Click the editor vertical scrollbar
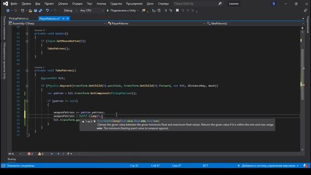The height and width of the screenshot is (175, 311). pyautogui.click(x=302, y=74)
